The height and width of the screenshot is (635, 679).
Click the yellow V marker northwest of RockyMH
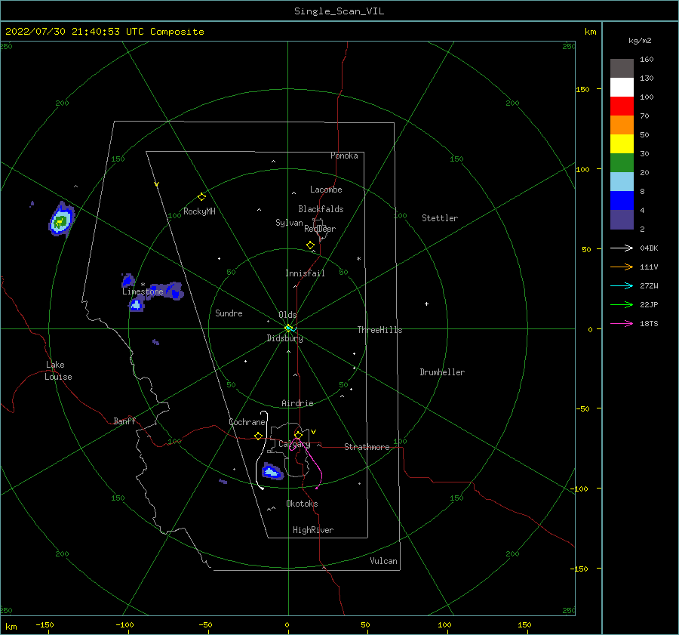pyautogui.click(x=157, y=184)
